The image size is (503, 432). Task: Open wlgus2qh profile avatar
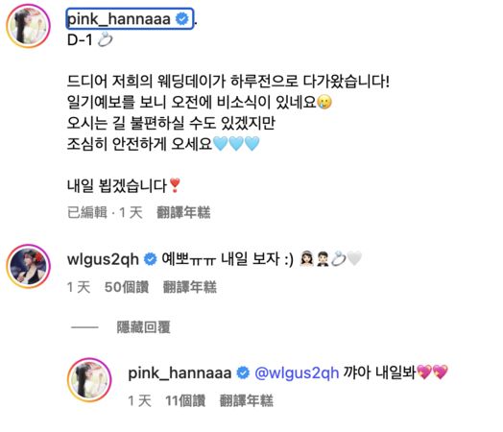pyautogui.click(x=28, y=266)
